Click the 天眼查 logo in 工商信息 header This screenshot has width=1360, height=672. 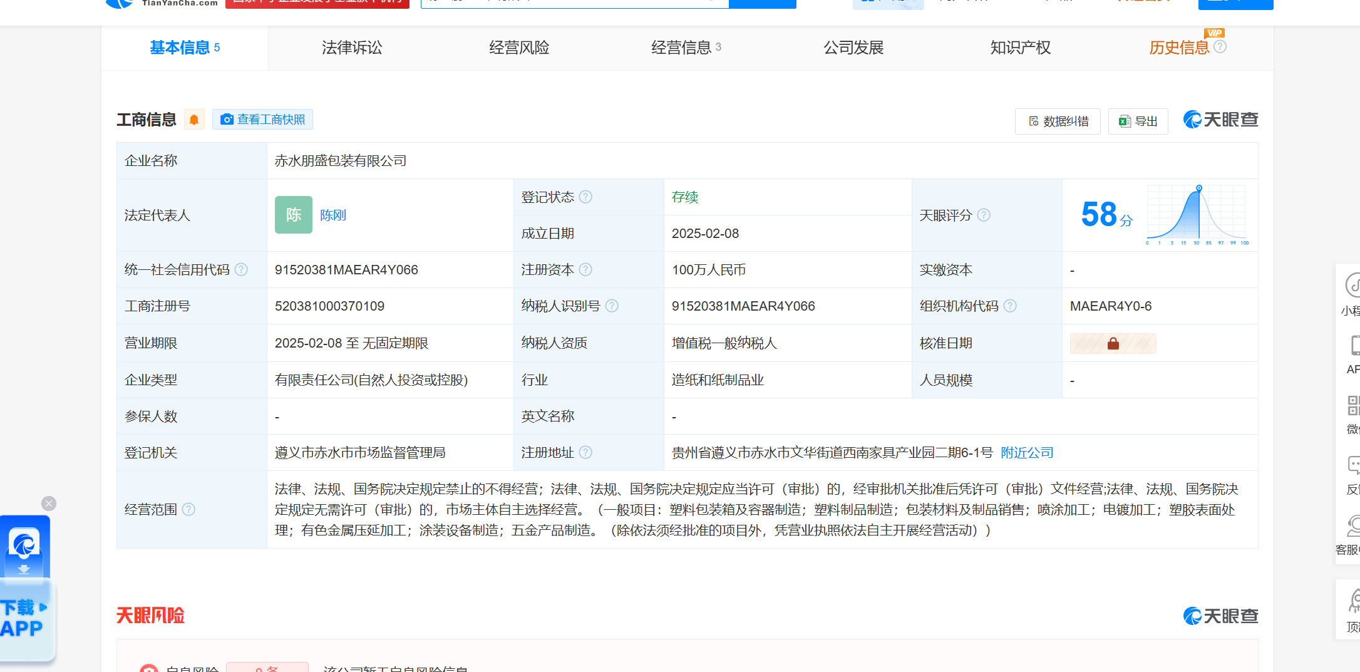(1220, 120)
